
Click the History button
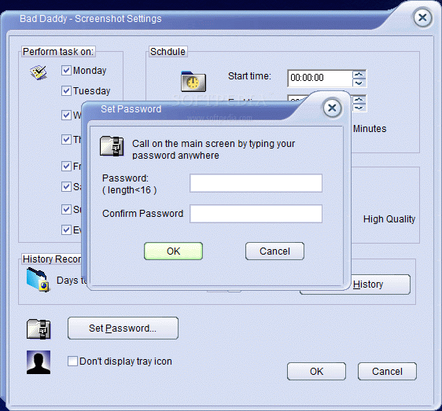pyautogui.click(x=381, y=284)
